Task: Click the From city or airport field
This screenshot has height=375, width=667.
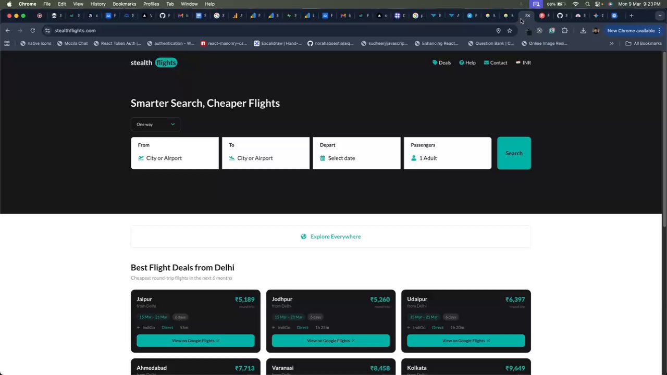Action: click(x=175, y=153)
